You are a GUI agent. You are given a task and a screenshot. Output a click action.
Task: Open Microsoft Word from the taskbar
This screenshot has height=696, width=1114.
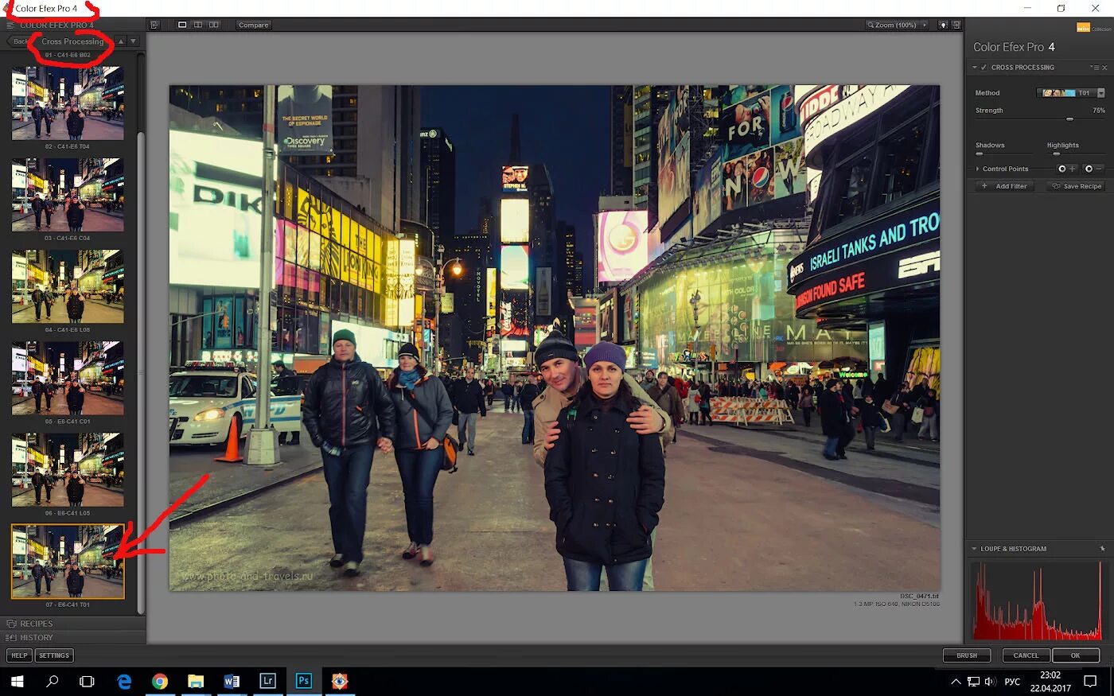click(232, 681)
